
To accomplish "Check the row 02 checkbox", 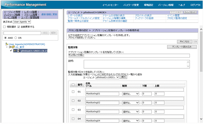I will pos(73,100).
